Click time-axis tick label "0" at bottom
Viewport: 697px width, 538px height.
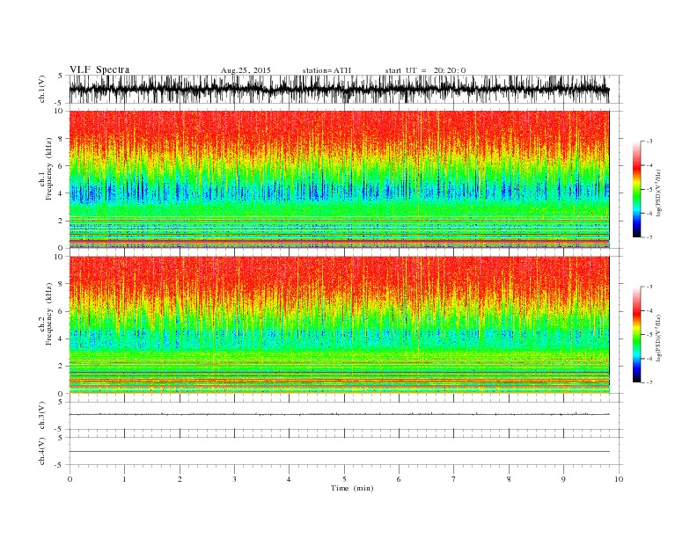pos(70,479)
